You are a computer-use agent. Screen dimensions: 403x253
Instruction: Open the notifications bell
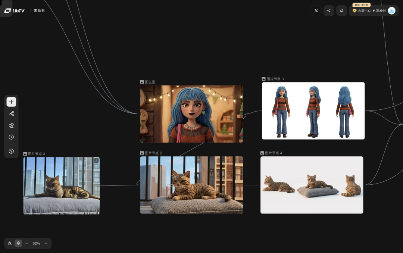pos(341,11)
